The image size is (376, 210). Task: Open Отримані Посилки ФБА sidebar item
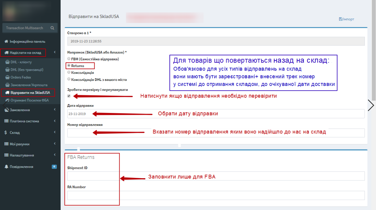pyautogui.click(x=30, y=100)
